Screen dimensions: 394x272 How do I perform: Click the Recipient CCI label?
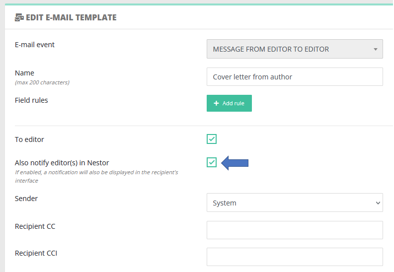[x=36, y=253]
